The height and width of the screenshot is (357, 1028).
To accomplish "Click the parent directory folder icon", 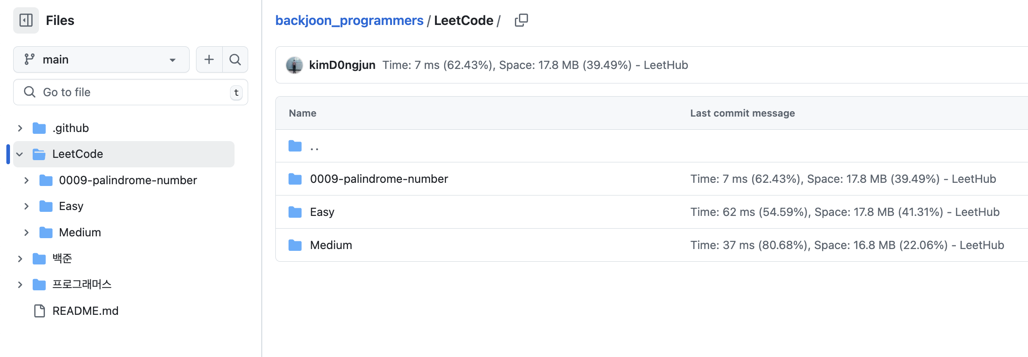I will click(295, 146).
